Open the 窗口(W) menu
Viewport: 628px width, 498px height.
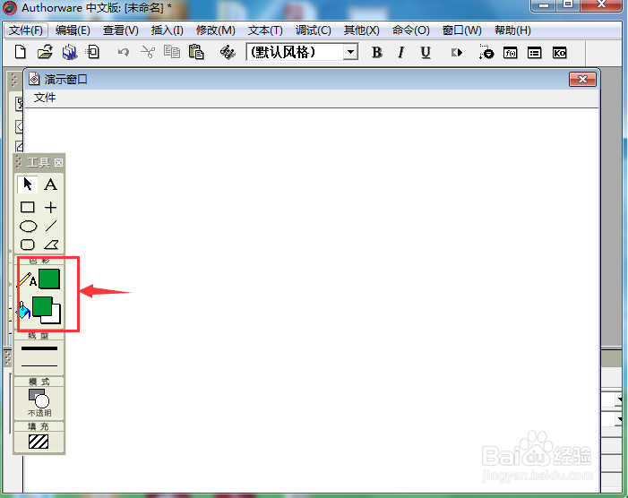(461, 30)
